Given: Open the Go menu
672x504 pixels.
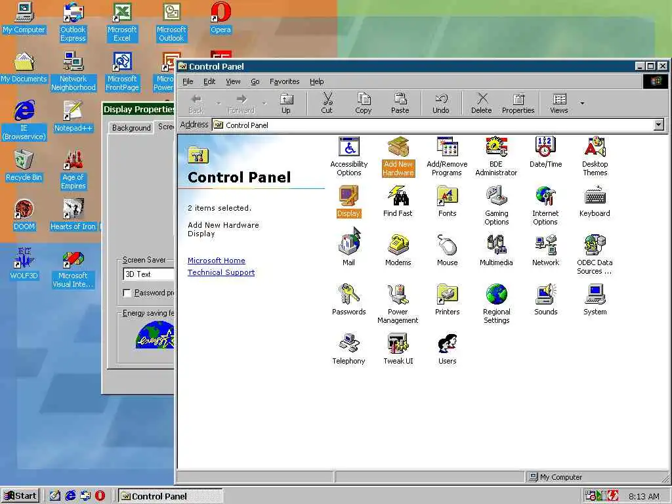Looking at the screenshot, I should (x=255, y=81).
